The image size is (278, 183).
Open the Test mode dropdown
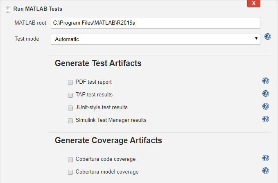coord(155,39)
